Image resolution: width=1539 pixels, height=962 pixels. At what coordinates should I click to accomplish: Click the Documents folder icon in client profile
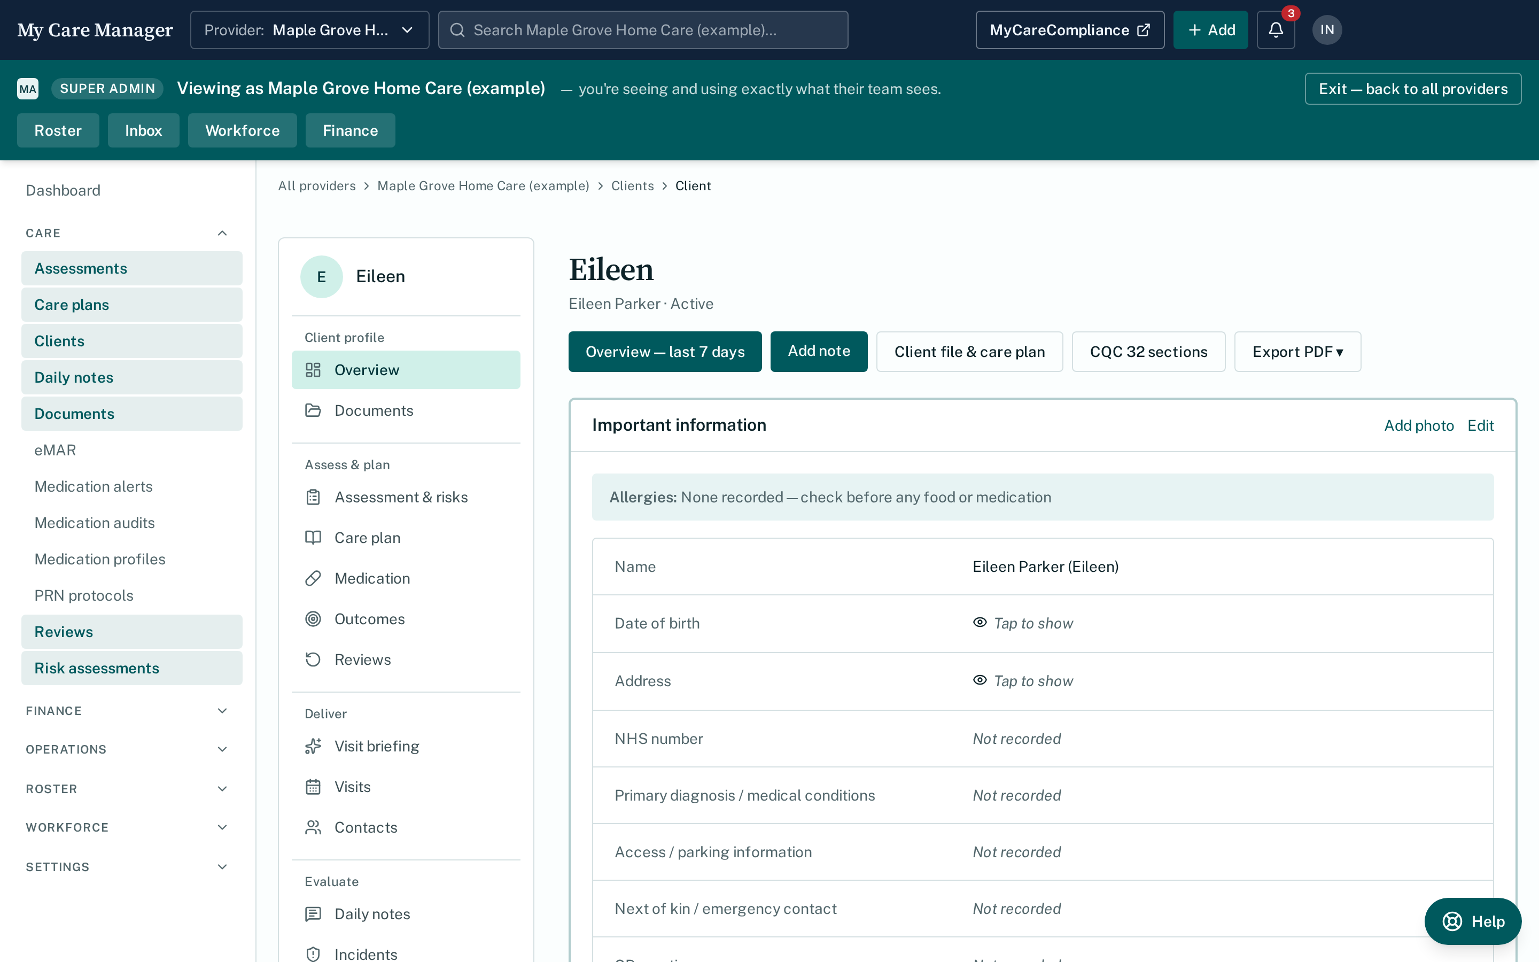coord(313,410)
